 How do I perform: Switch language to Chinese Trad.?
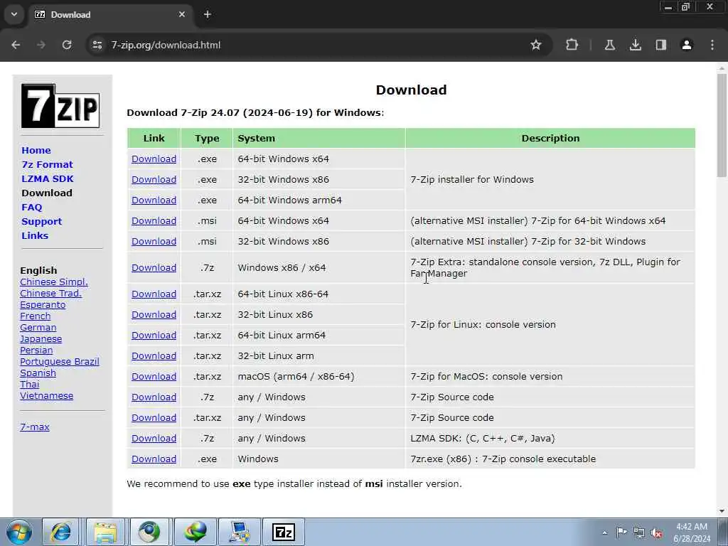tap(50, 294)
